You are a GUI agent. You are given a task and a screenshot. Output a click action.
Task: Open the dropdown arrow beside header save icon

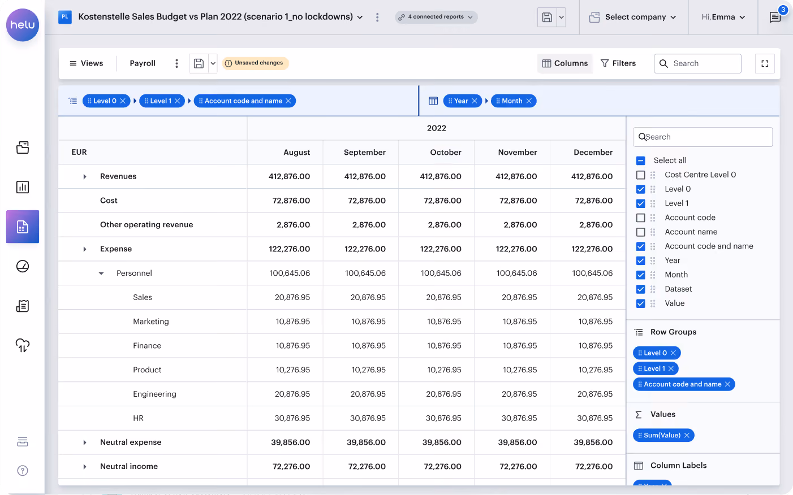point(562,17)
